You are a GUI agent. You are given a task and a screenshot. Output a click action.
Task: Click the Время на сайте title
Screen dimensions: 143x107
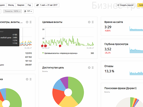(x=114, y=22)
